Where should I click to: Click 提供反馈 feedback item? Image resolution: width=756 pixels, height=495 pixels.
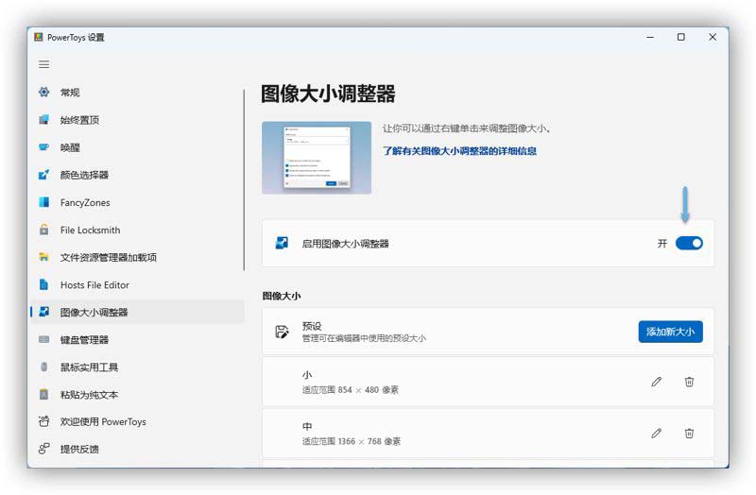point(79,449)
